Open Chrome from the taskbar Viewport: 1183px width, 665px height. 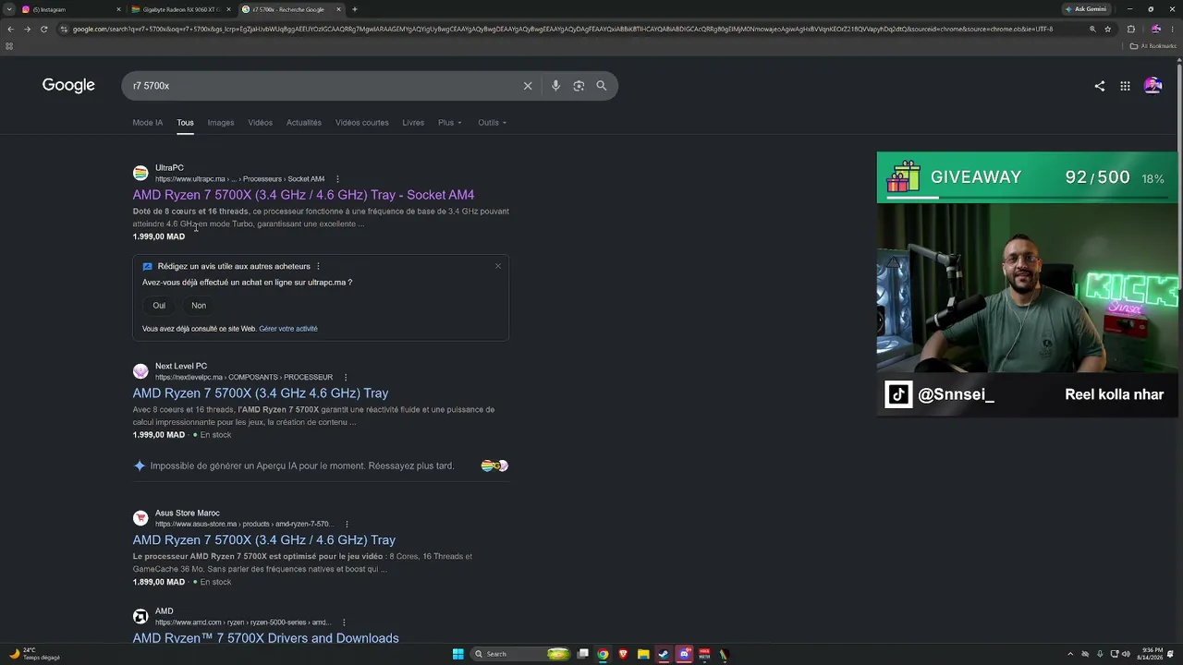(603, 654)
